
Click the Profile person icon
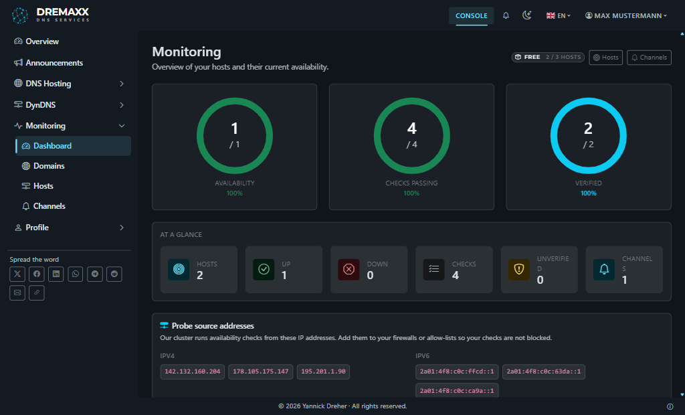[18, 228]
